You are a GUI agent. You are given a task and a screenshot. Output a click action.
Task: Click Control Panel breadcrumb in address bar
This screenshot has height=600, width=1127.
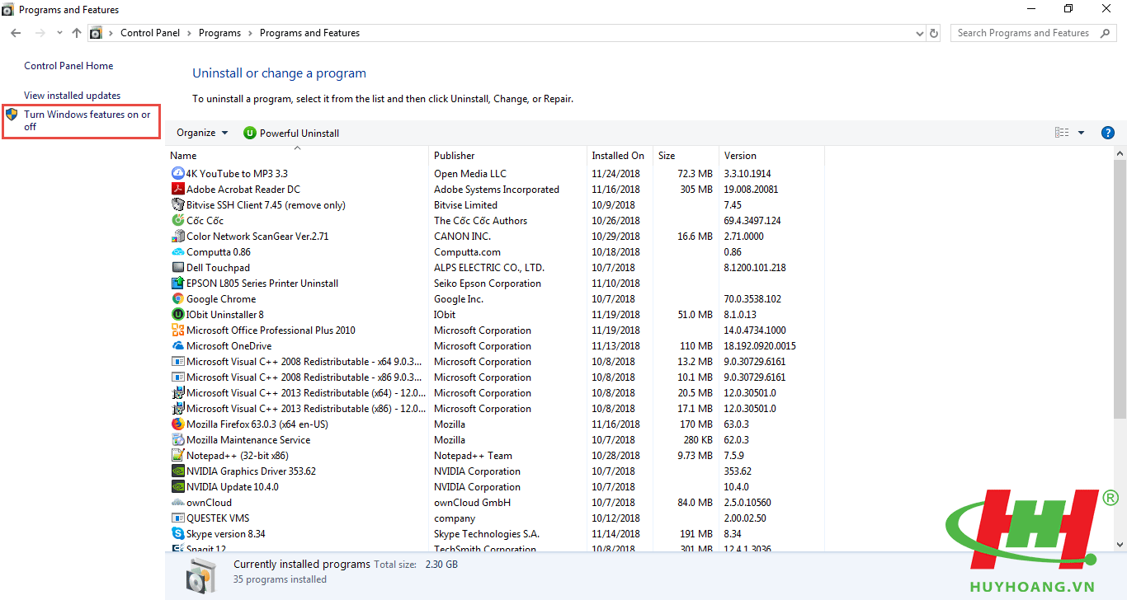click(150, 33)
